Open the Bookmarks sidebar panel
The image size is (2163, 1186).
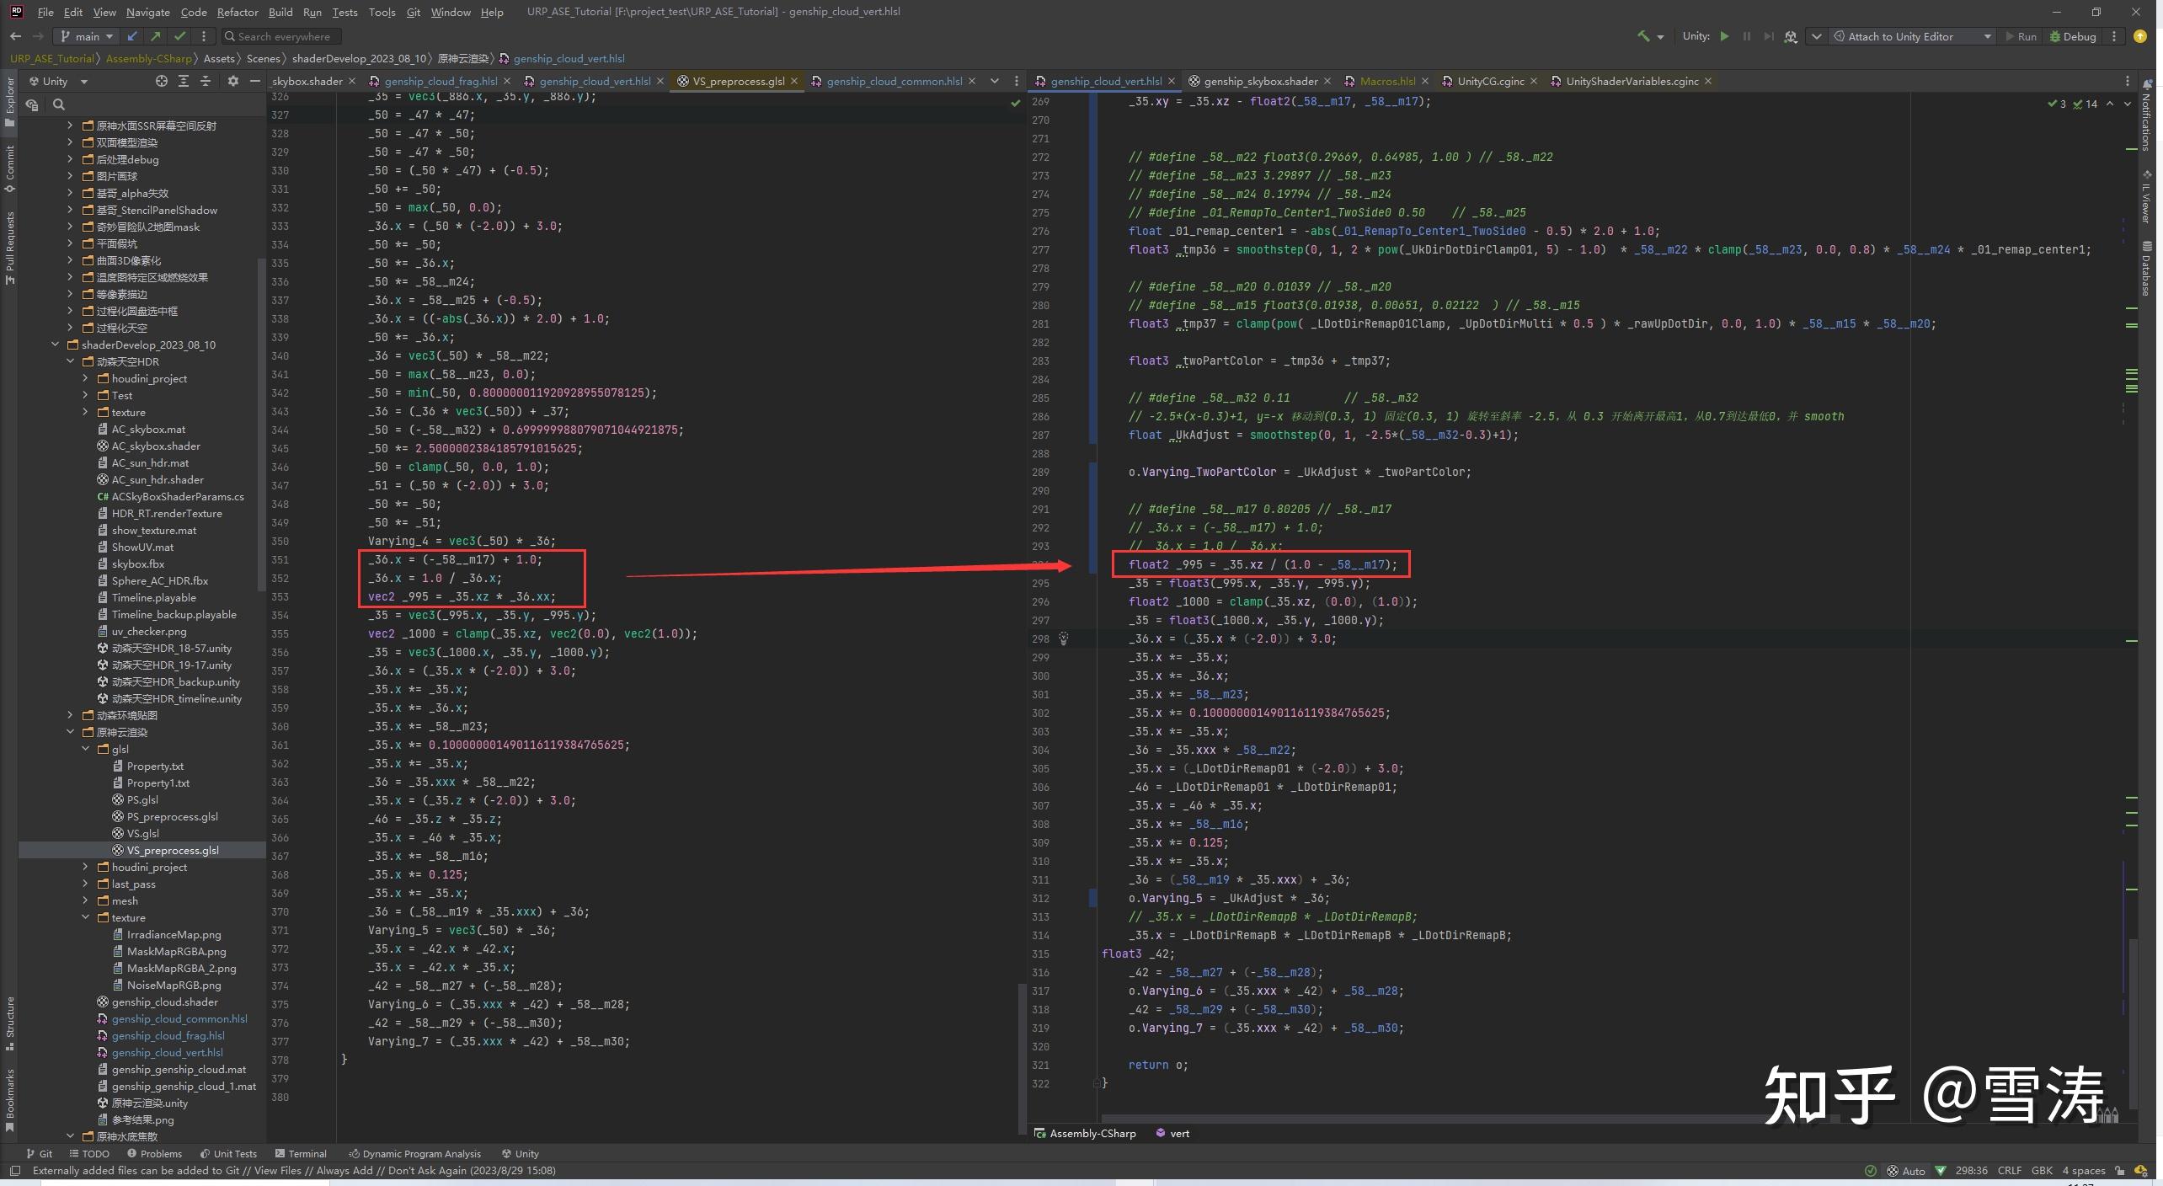click(10, 1099)
